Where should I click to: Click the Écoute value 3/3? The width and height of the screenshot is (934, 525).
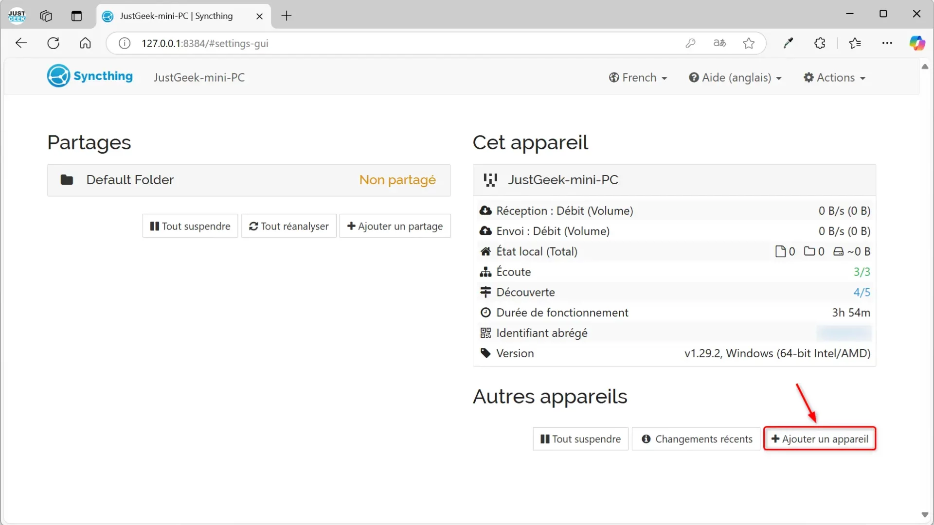pos(862,272)
